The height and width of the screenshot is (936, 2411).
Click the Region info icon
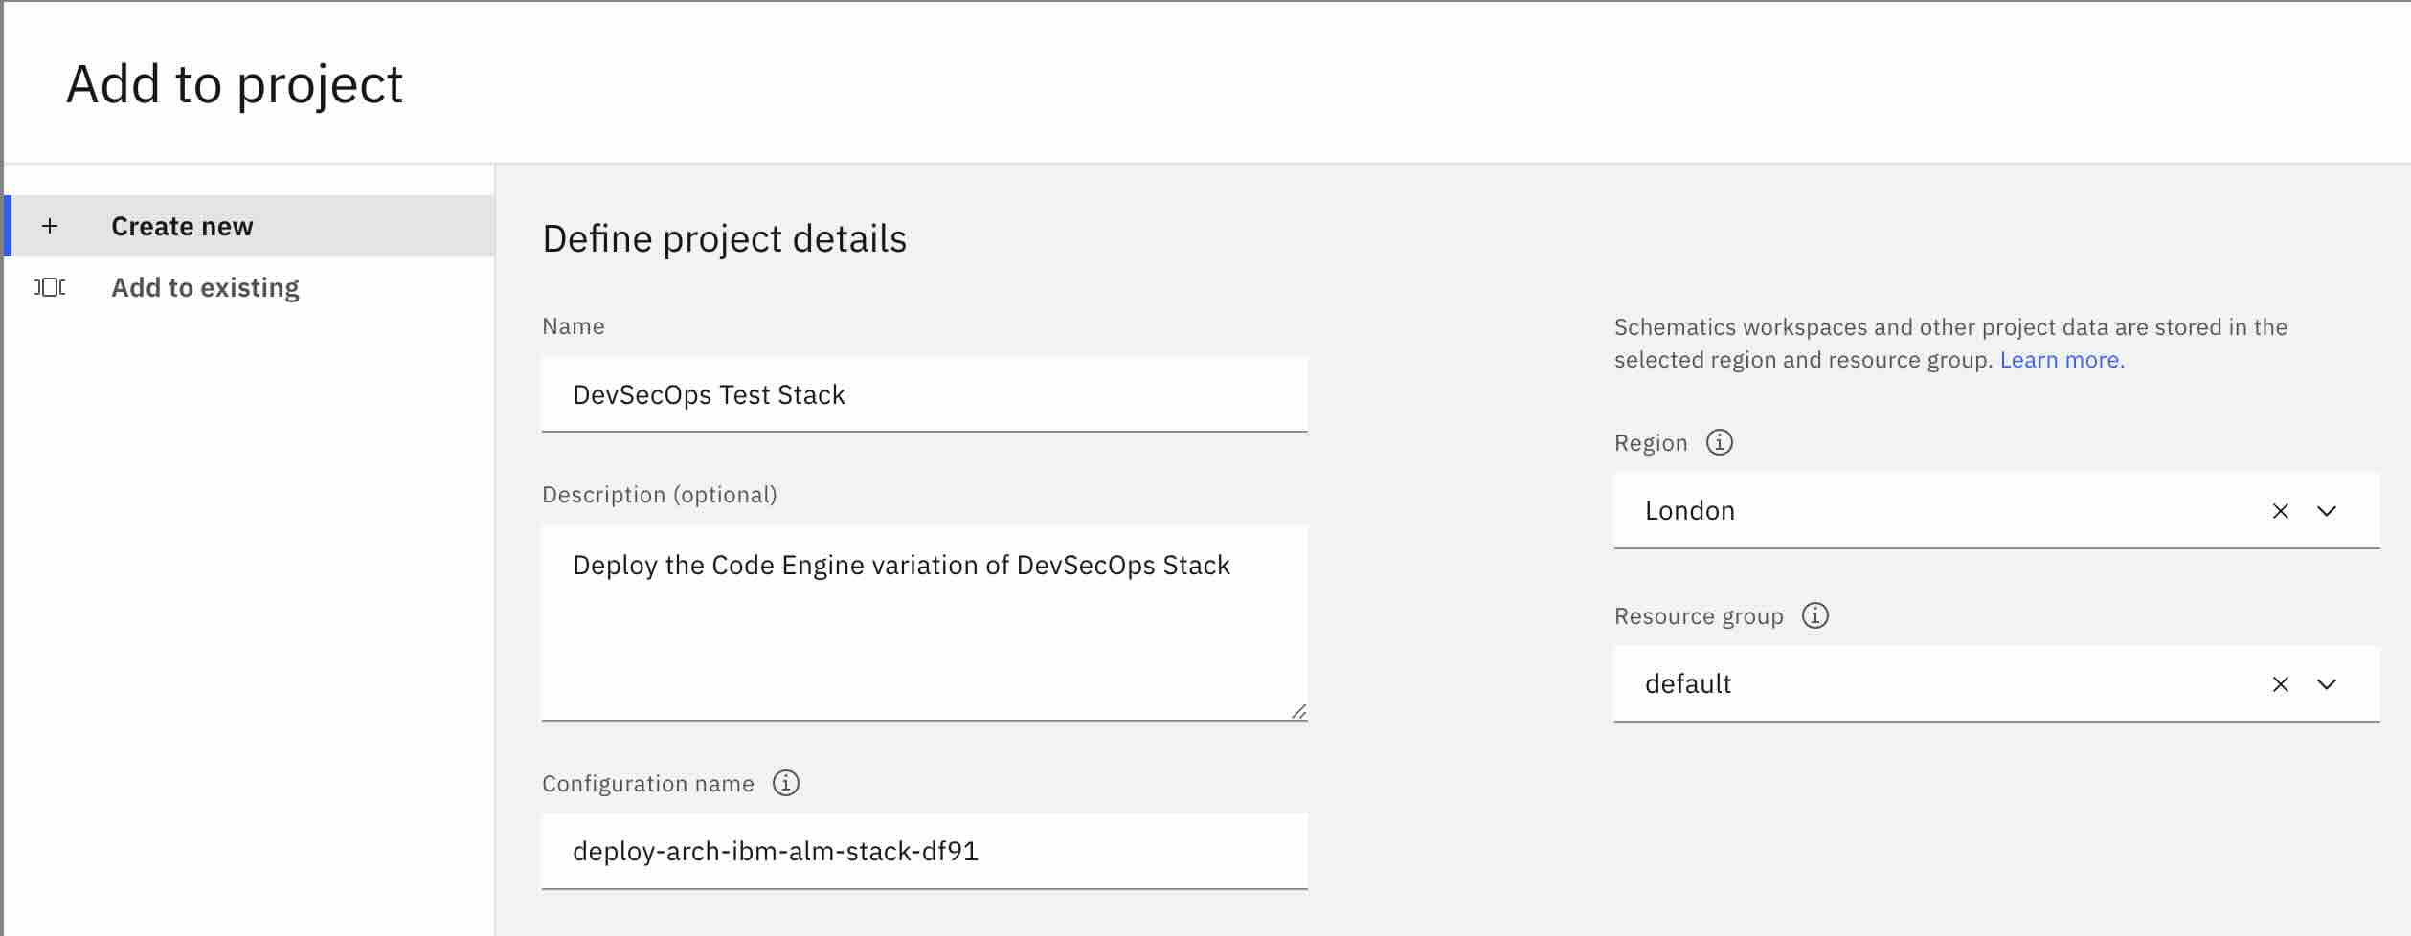click(1719, 443)
